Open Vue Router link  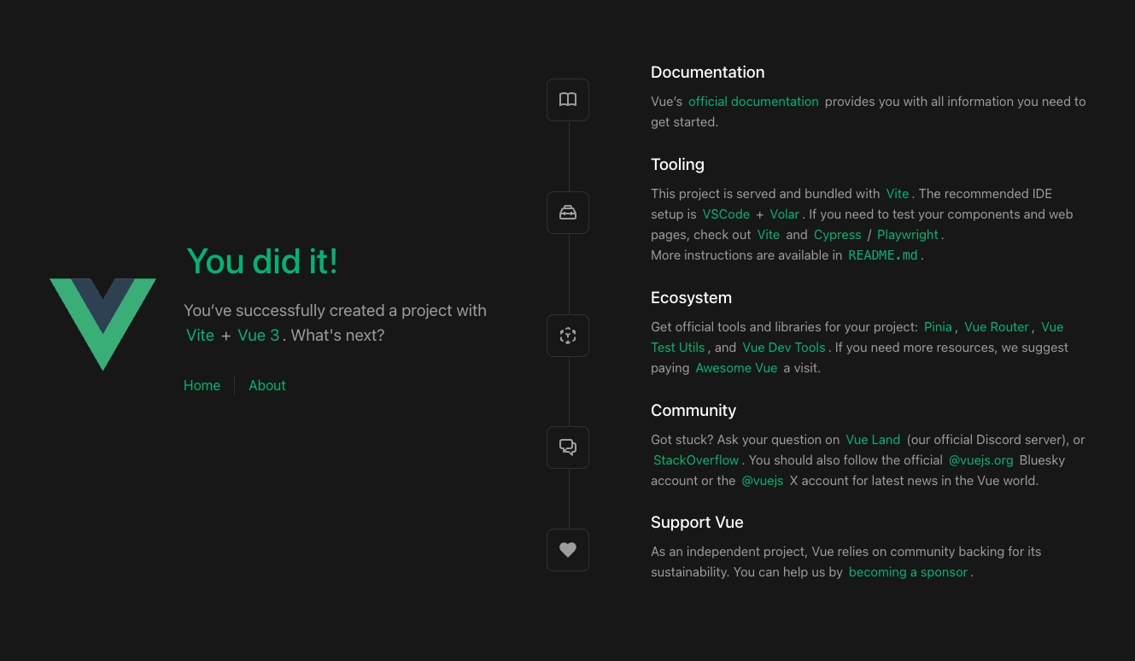tap(997, 327)
